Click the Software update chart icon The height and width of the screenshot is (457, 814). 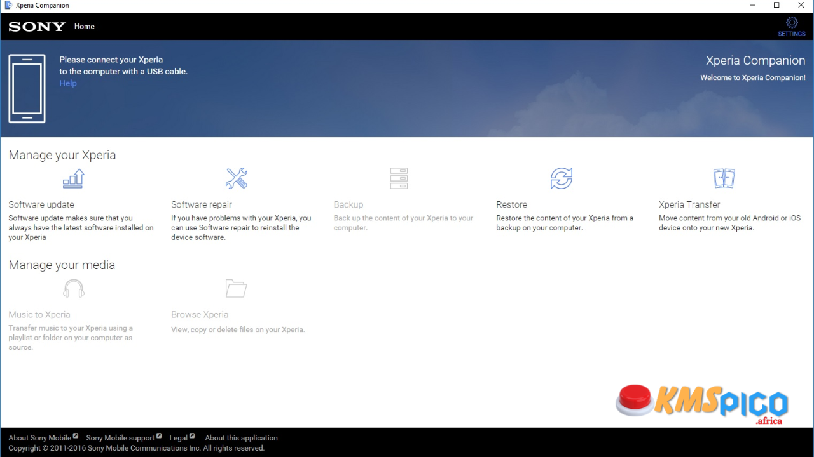[74, 178]
